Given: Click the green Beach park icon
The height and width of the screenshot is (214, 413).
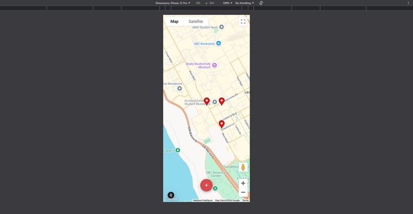Looking at the screenshot, I should pos(178,150).
